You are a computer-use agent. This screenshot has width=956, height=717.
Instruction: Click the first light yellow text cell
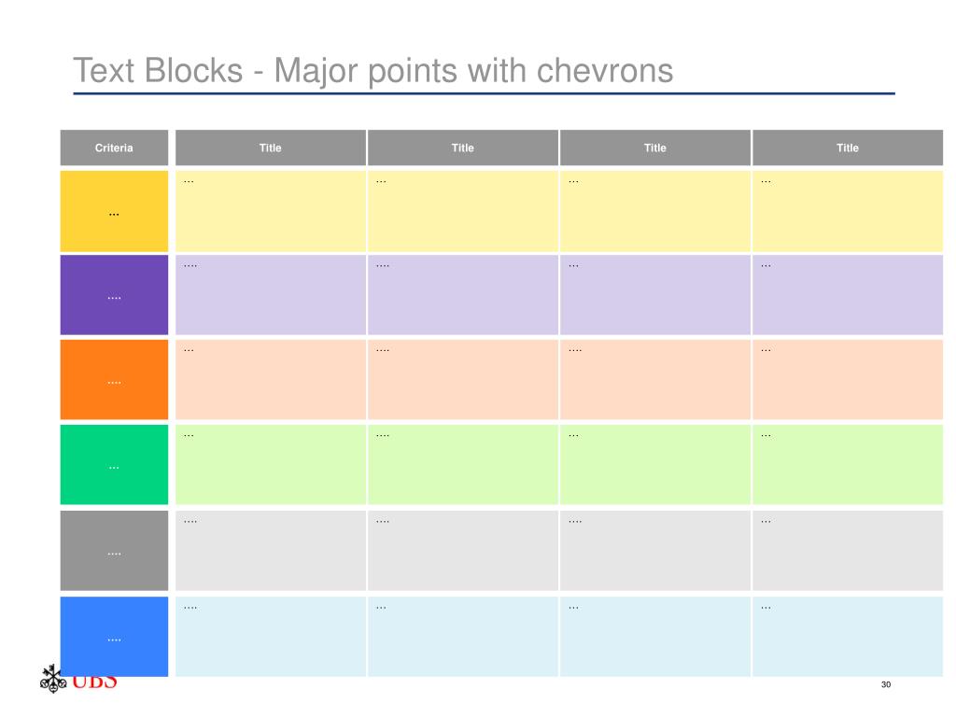tap(271, 211)
